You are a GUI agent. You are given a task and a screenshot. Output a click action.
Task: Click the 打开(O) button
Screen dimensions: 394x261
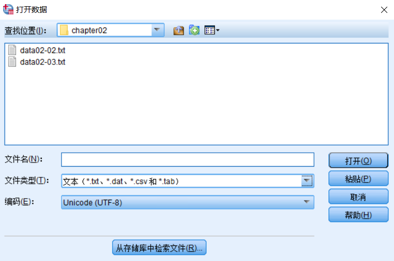(358, 160)
